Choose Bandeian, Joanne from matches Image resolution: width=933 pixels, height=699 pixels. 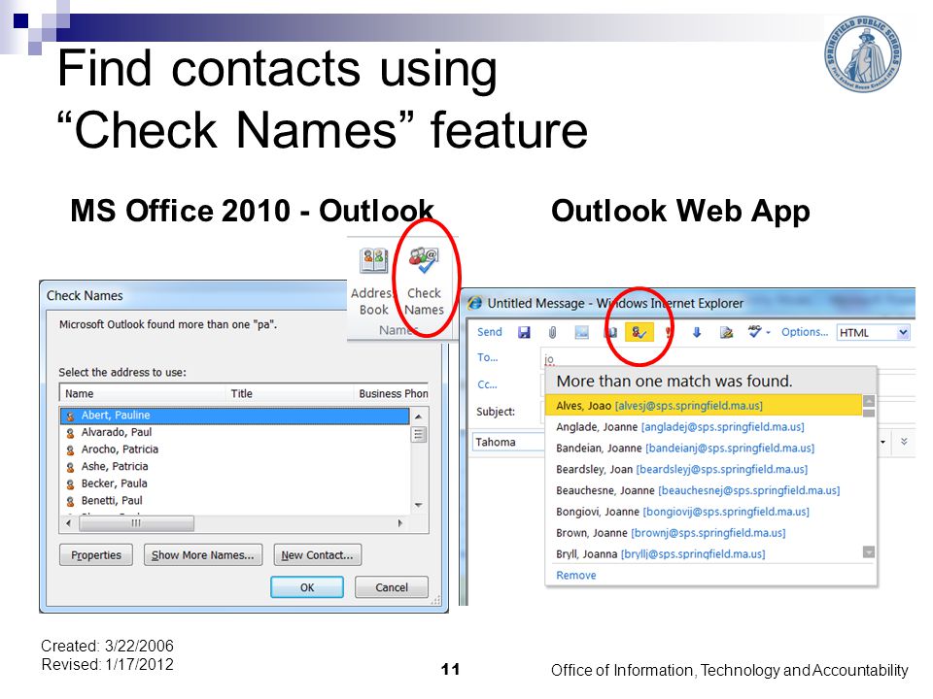[x=704, y=449]
